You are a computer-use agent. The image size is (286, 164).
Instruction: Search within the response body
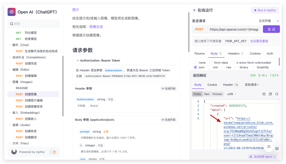pos(277,94)
